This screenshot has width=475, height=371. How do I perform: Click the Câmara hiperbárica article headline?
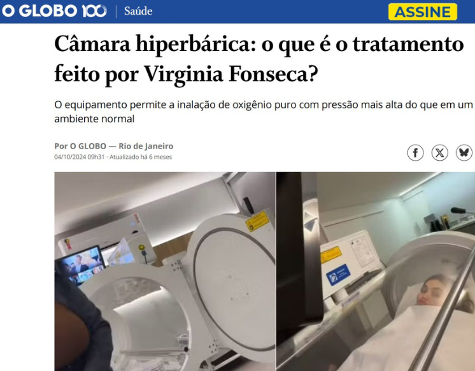click(x=259, y=59)
